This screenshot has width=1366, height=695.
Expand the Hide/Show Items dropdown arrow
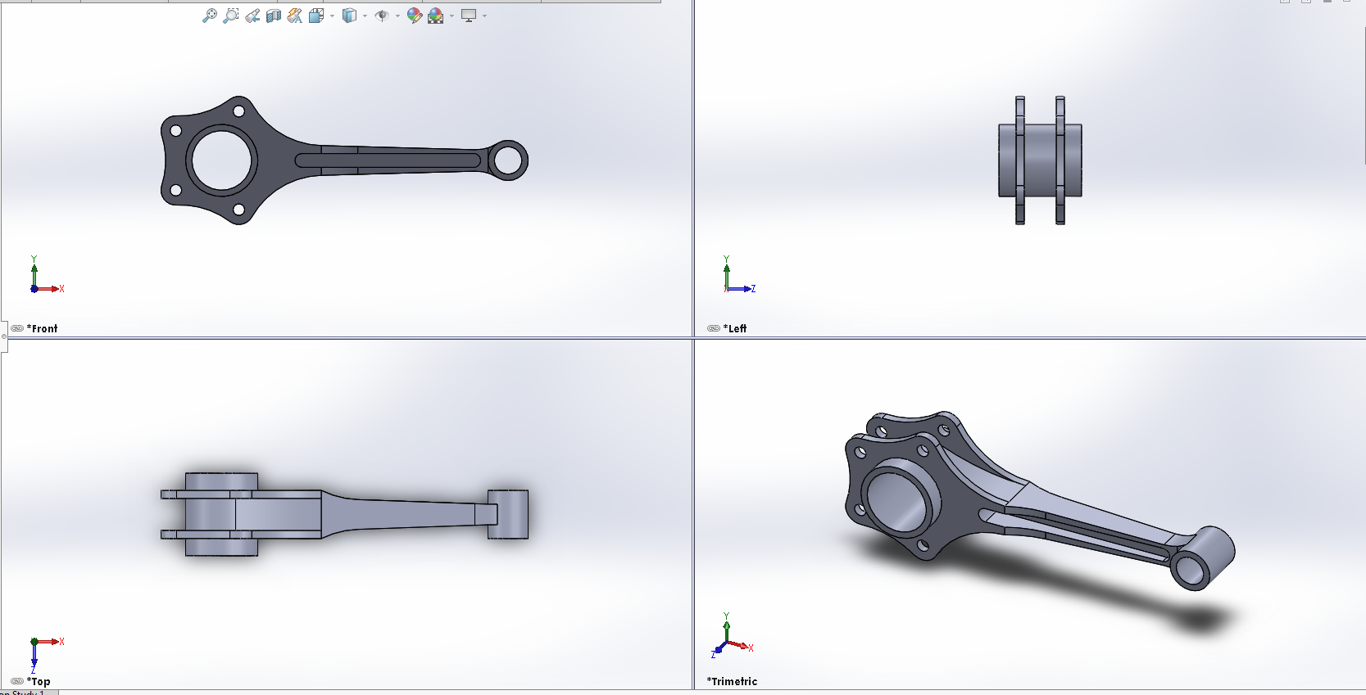[x=397, y=16]
